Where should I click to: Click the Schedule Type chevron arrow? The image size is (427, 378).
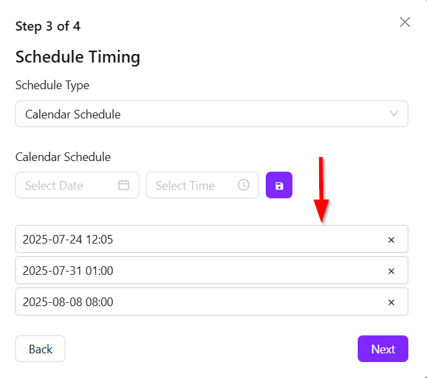coord(394,114)
